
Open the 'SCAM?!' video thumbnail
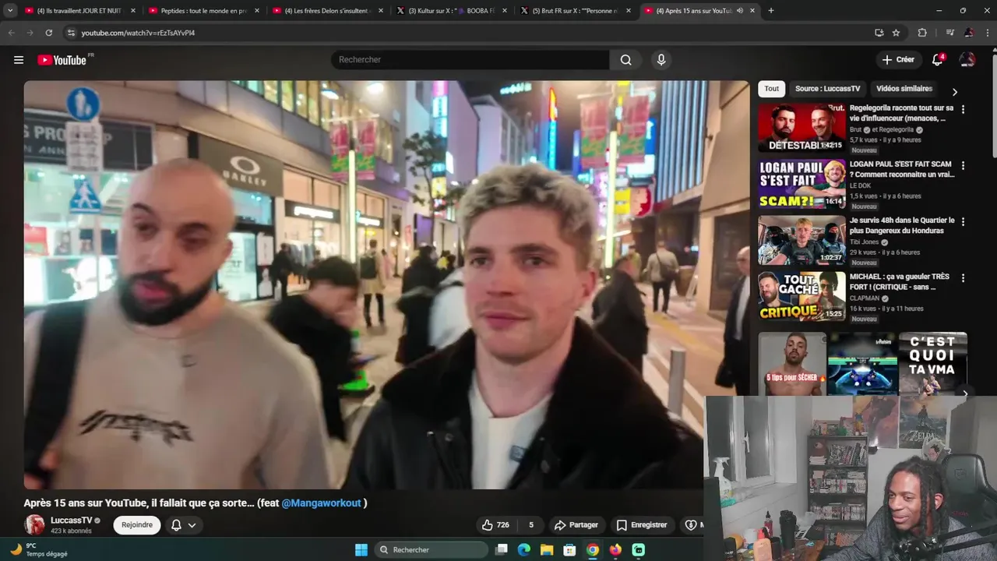point(801,184)
